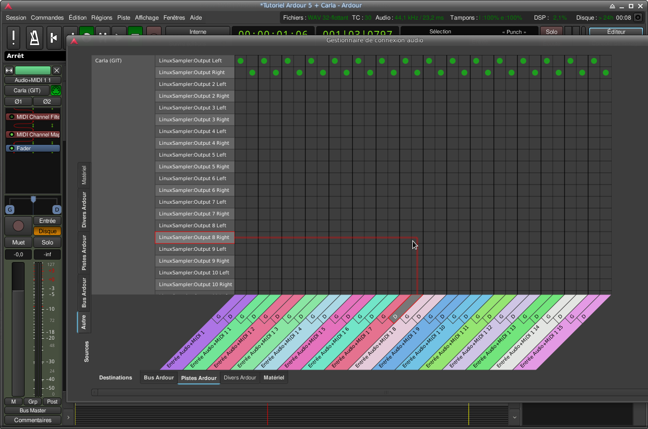Select the vertical Divers Ardour sources tab
The height and width of the screenshot is (429, 648).
coord(84,210)
